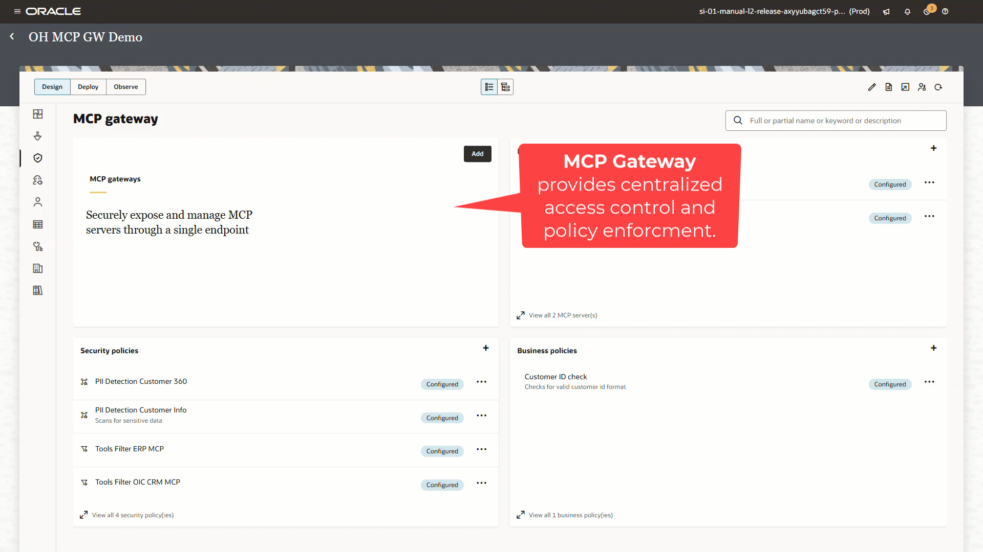Open PII Detection Customer 360 policy
The height and width of the screenshot is (552, 983).
[x=141, y=381]
